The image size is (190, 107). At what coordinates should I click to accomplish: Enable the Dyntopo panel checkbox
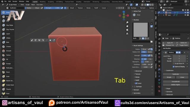[x=135, y=86]
